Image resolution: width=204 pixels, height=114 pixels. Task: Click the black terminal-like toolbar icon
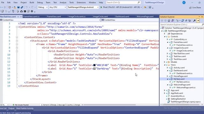(x=25, y=11)
